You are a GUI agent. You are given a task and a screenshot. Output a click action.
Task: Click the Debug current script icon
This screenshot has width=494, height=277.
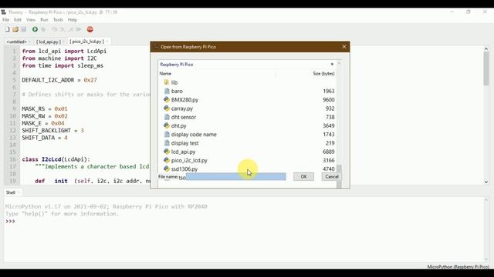(43, 29)
